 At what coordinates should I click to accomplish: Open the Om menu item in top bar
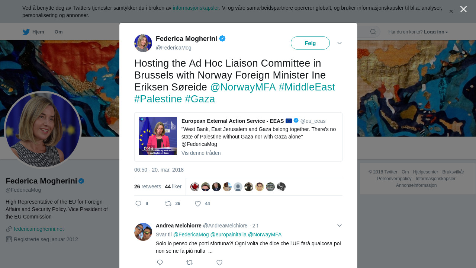click(59, 32)
